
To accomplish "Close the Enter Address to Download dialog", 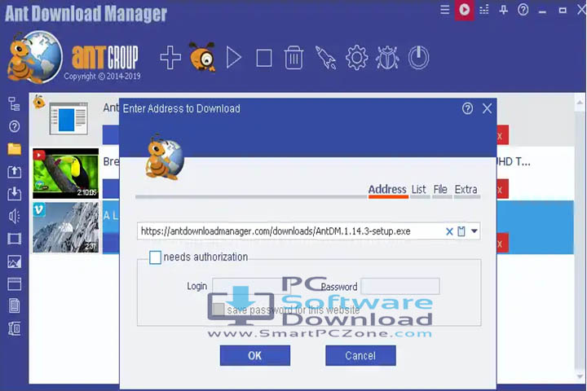I will click(x=487, y=108).
